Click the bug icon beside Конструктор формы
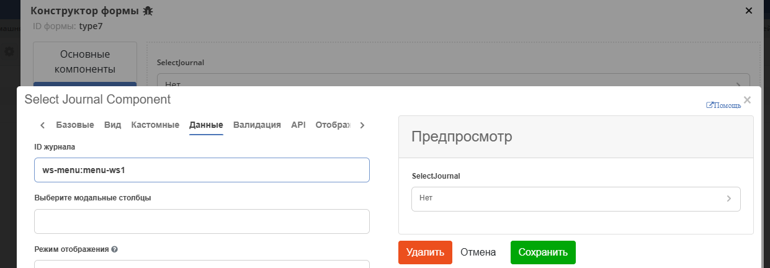The width and height of the screenshot is (770, 268). point(148,11)
